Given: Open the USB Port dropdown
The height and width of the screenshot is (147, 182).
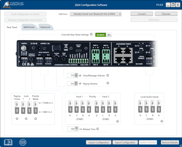Looking at the screenshot, I should click(96, 14).
